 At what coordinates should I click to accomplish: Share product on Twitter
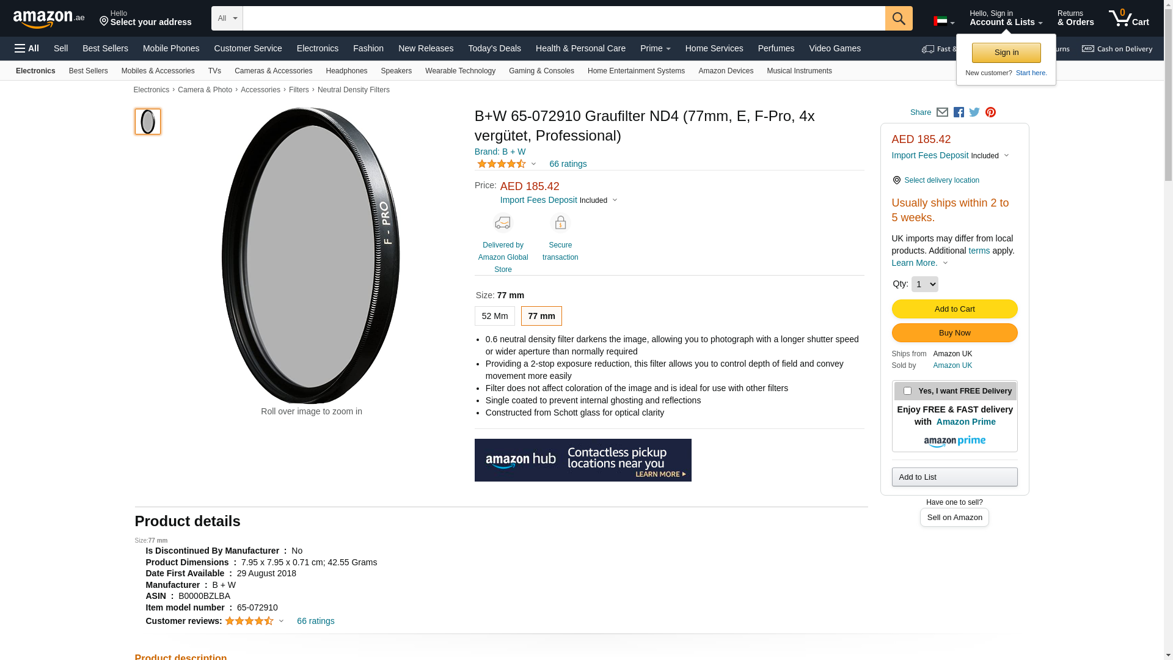coord(974,112)
